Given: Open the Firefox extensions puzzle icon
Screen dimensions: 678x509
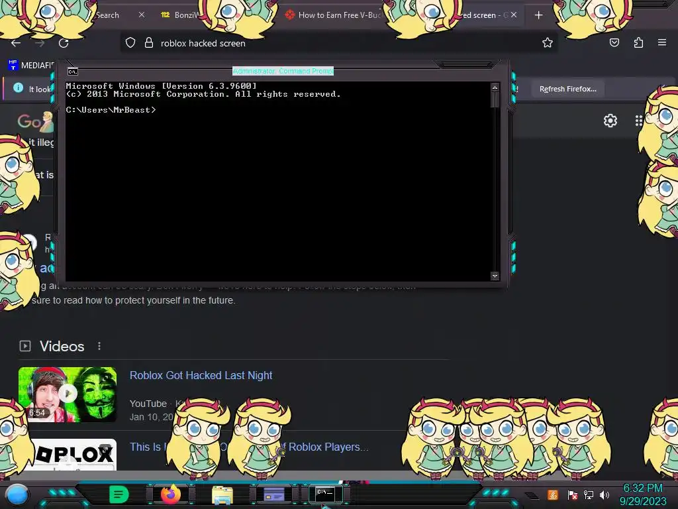Looking at the screenshot, I should point(638,42).
